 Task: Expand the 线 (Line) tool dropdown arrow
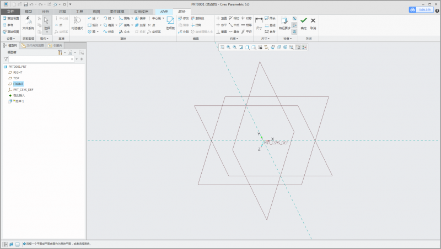tap(98, 18)
